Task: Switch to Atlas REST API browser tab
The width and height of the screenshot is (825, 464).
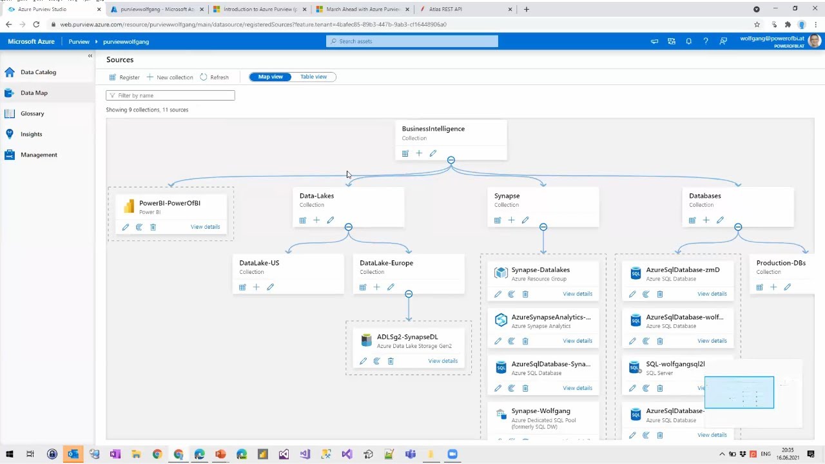Action: click(x=465, y=9)
